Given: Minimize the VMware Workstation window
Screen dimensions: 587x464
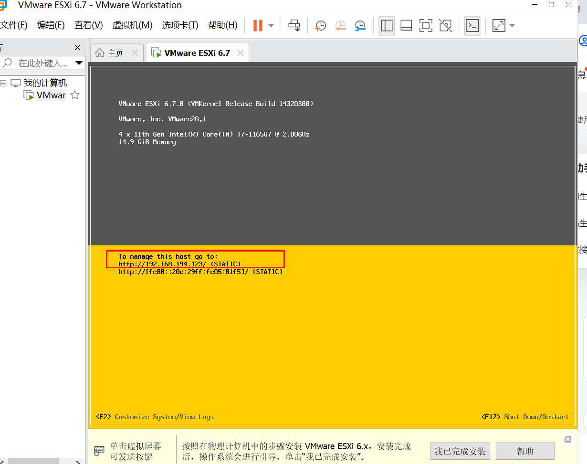Looking at the screenshot, I should pyautogui.click(x=534, y=5).
